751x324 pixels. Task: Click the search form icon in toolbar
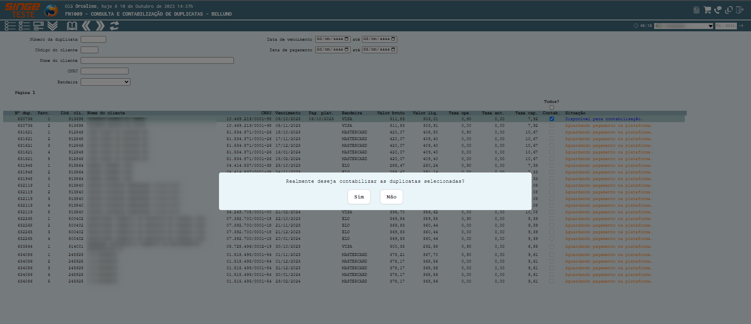[x=38, y=26]
